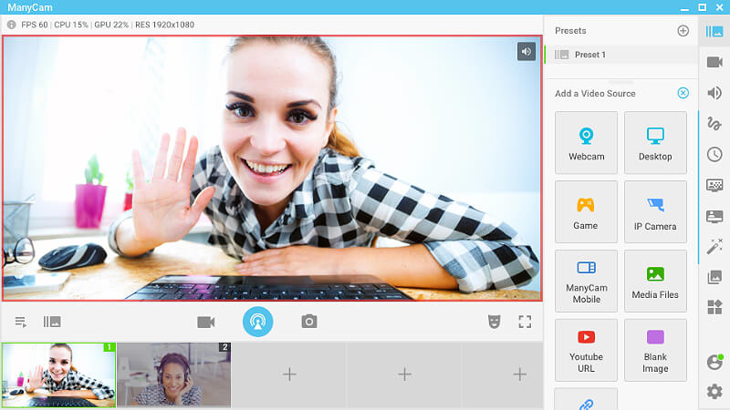Open the Draw and text sidebar tool

pyautogui.click(x=714, y=123)
